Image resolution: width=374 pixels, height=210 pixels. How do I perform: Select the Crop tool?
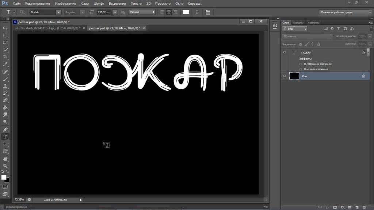click(5, 57)
